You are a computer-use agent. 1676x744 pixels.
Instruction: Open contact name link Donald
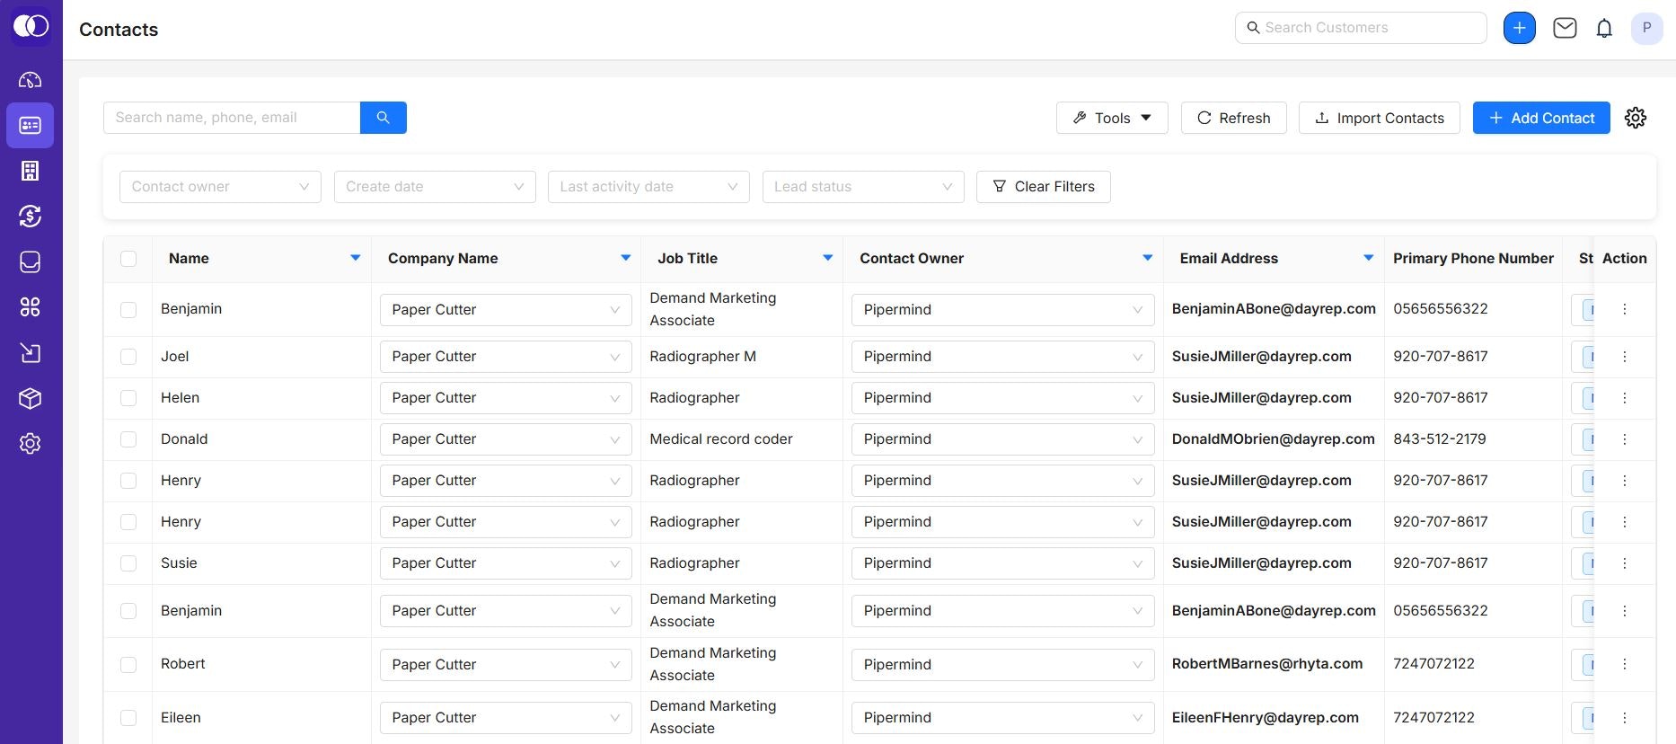pos(184,439)
